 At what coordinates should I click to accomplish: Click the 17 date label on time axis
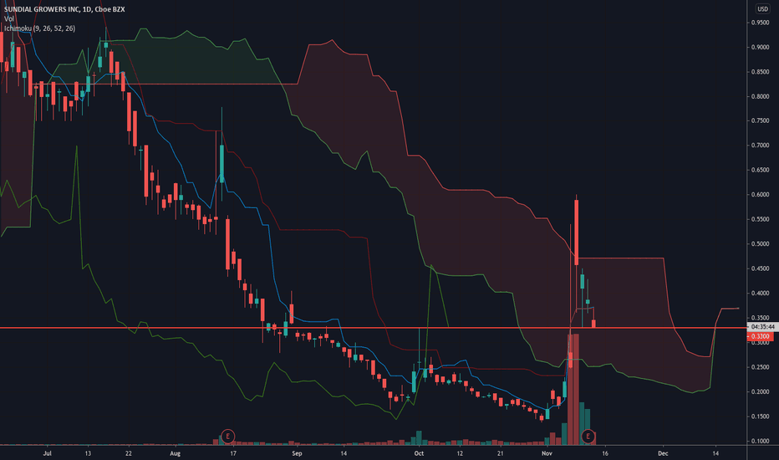pyautogui.click(x=233, y=453)
